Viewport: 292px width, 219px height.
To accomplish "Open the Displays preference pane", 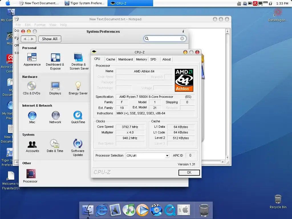I will point(55,88).
